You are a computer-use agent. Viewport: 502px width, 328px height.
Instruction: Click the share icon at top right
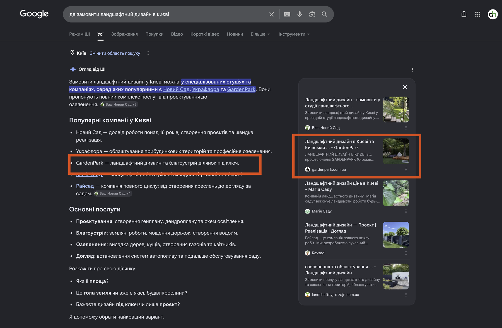[x=464, y=14]
